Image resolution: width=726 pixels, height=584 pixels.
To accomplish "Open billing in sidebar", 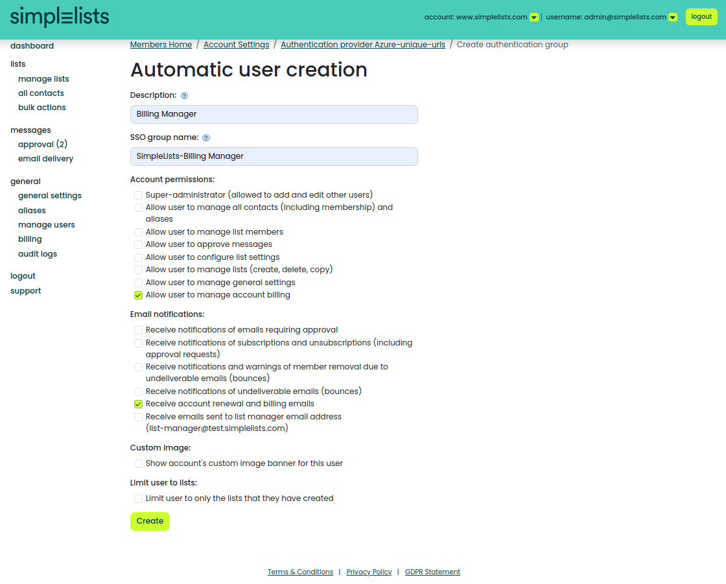I will [30, 239].
